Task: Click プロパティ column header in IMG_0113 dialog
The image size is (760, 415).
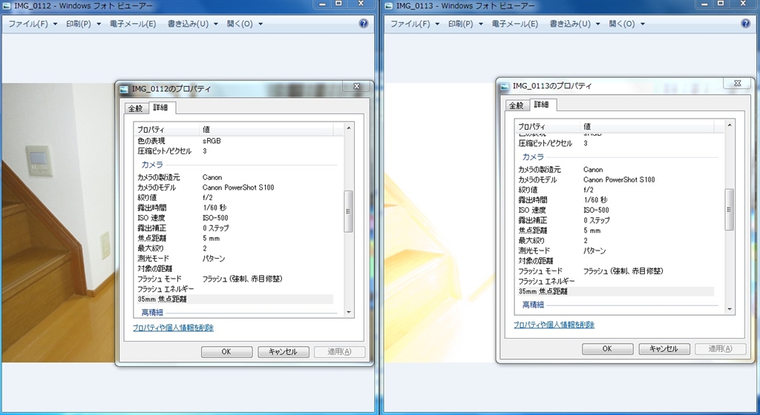Action: pos(548,126)
